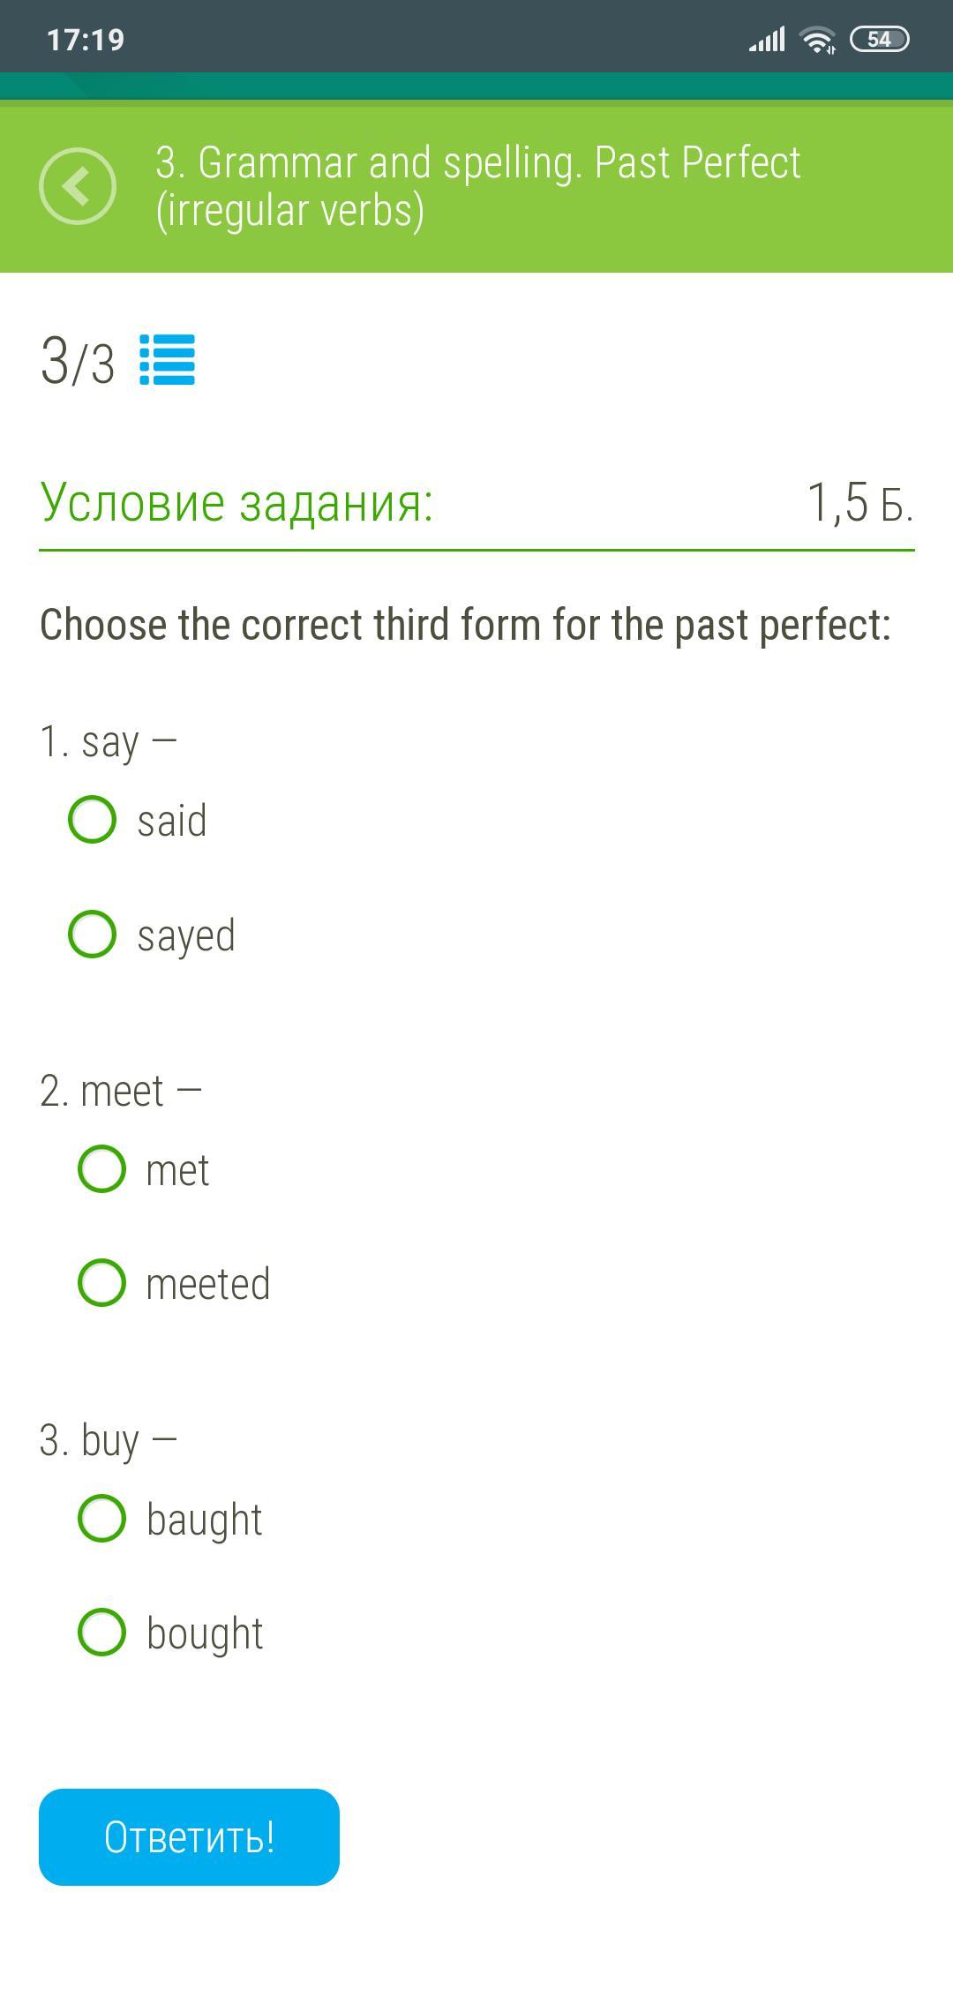Tap the '1. say —' question label
953x2012 pixels.
[x=109, y=741]
